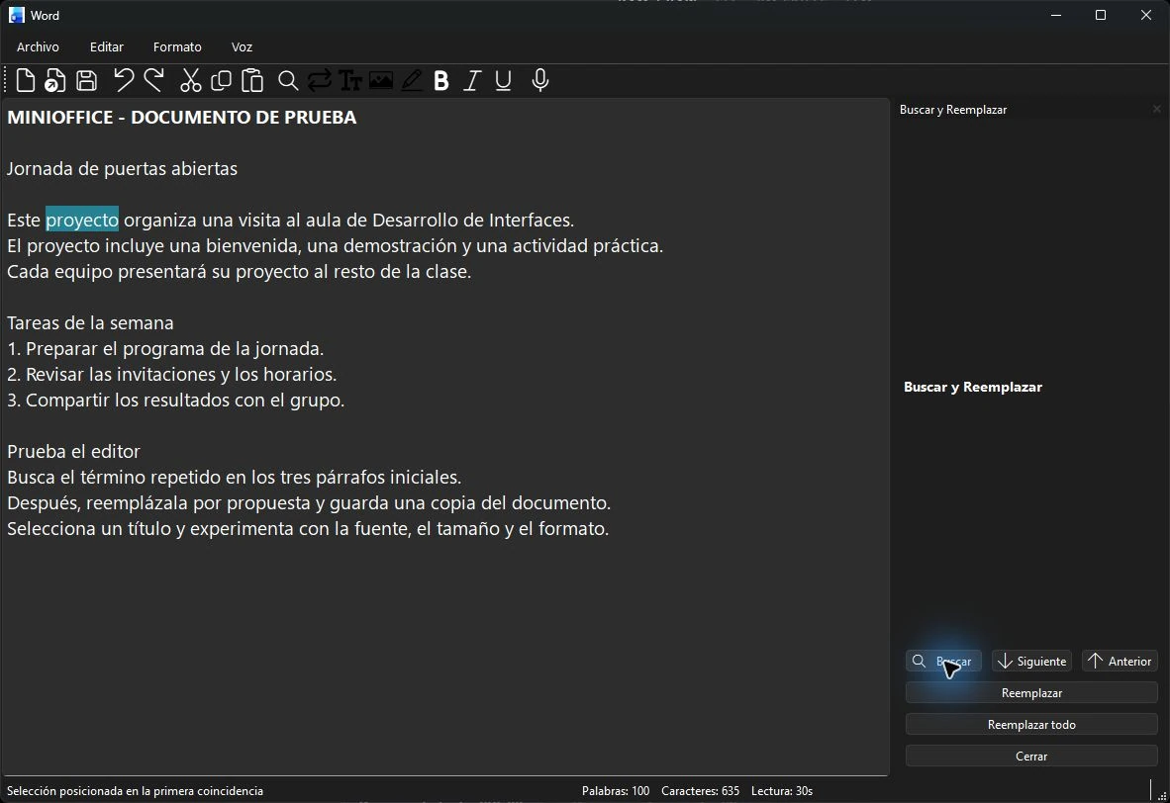Click the Word app icon in the title bar
Image resolution: width=1170 pixels, height=803 pixels.
(16, 15)
